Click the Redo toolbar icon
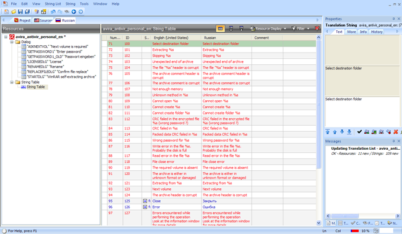This screenshot has height=234, width=402. tap(60, 12)
